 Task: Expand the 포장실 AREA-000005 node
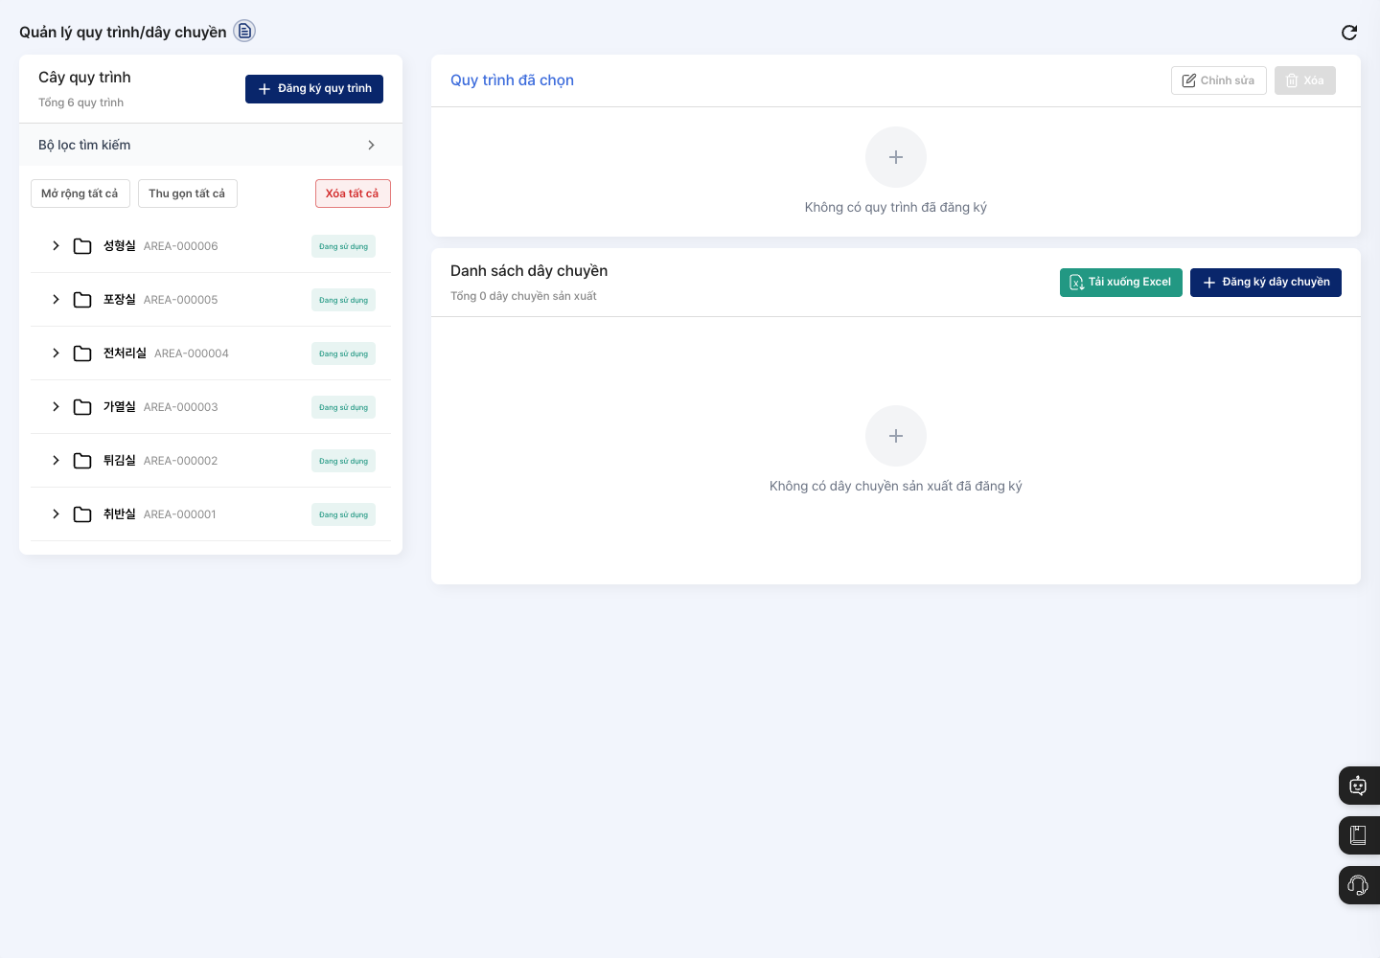tap(56, 300)
